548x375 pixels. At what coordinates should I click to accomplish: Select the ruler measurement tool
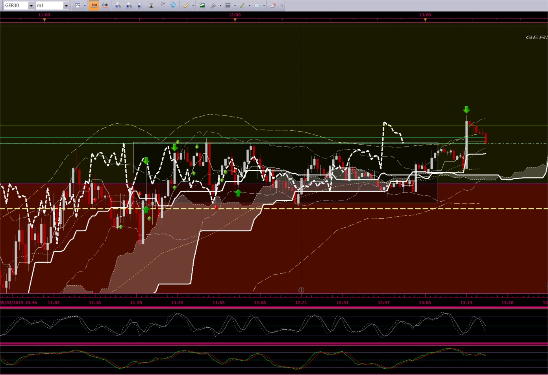pyautogui.click(x=186, y=6)
